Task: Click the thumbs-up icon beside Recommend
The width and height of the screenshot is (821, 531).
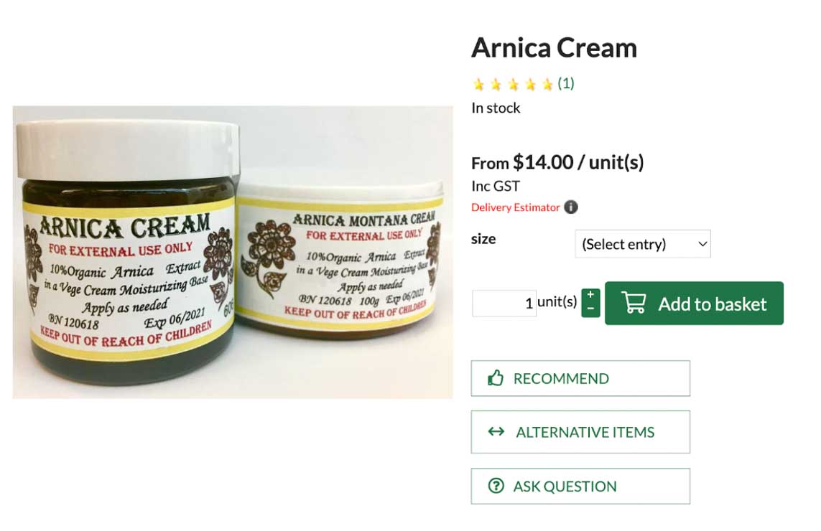Action: click(496, 377)
